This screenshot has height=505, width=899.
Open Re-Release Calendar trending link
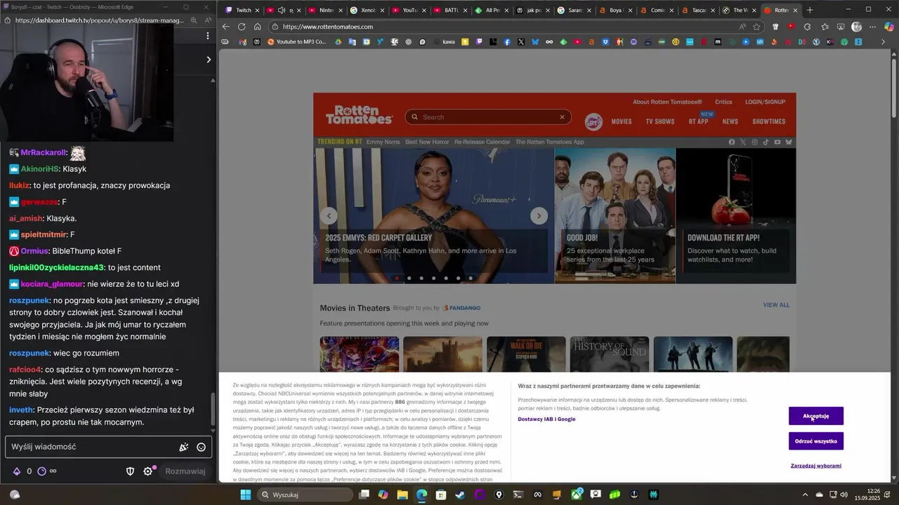tap(483, 142)
